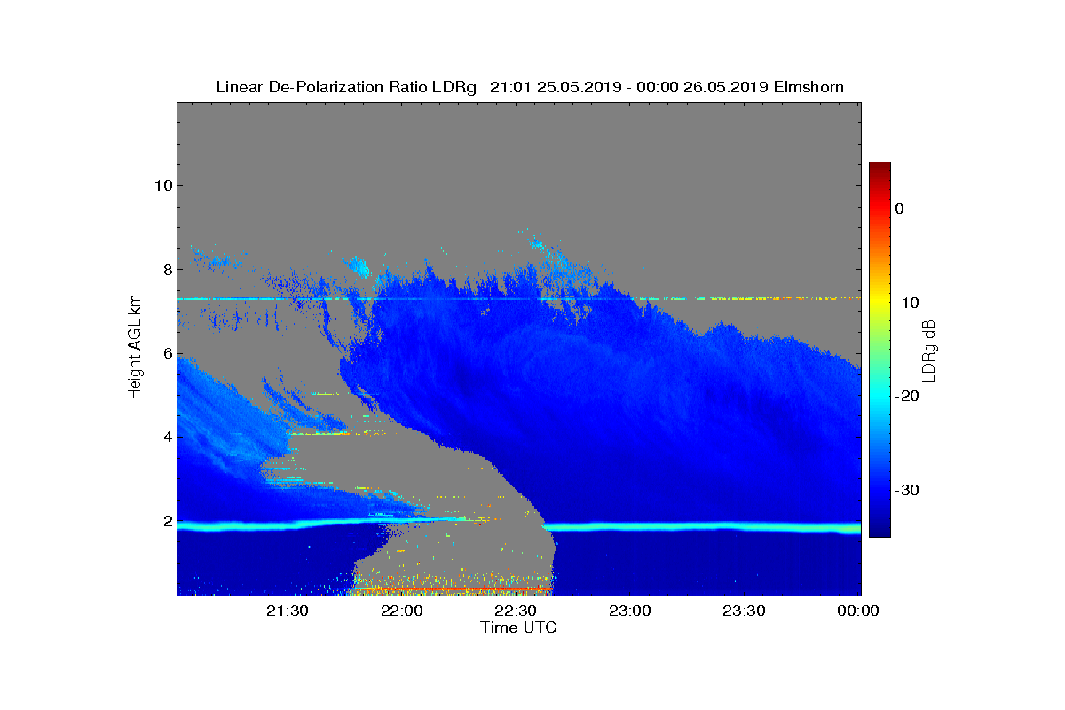The image size is (1065, 710).
Task: Click the 22:30 time tick label
Action: [x=516, y=611]
